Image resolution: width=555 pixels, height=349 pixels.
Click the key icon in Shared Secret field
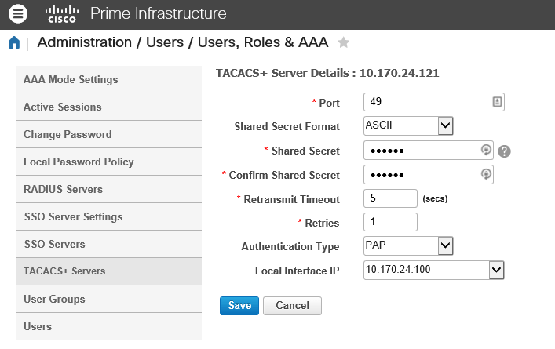[486, 150]
